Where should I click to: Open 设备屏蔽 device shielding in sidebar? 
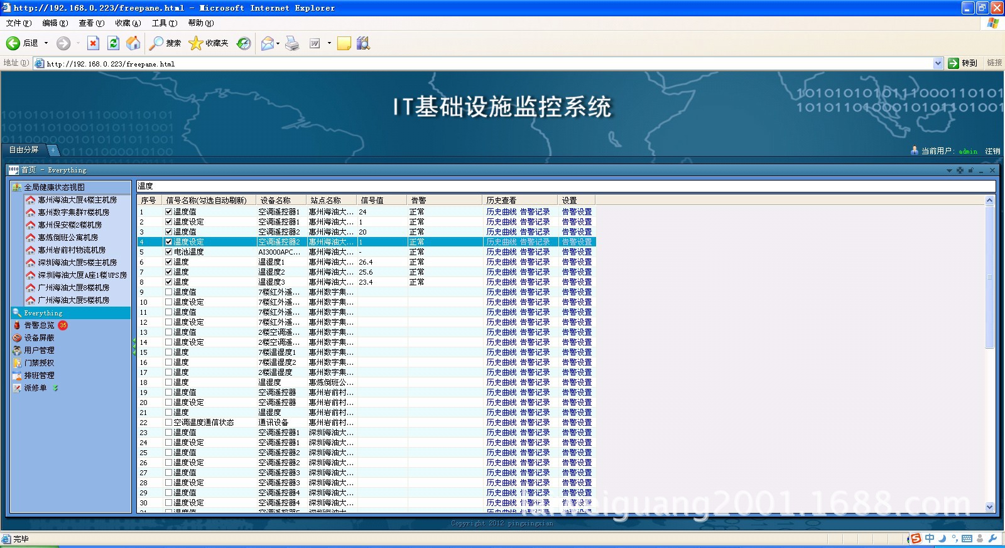click(39, 338)
